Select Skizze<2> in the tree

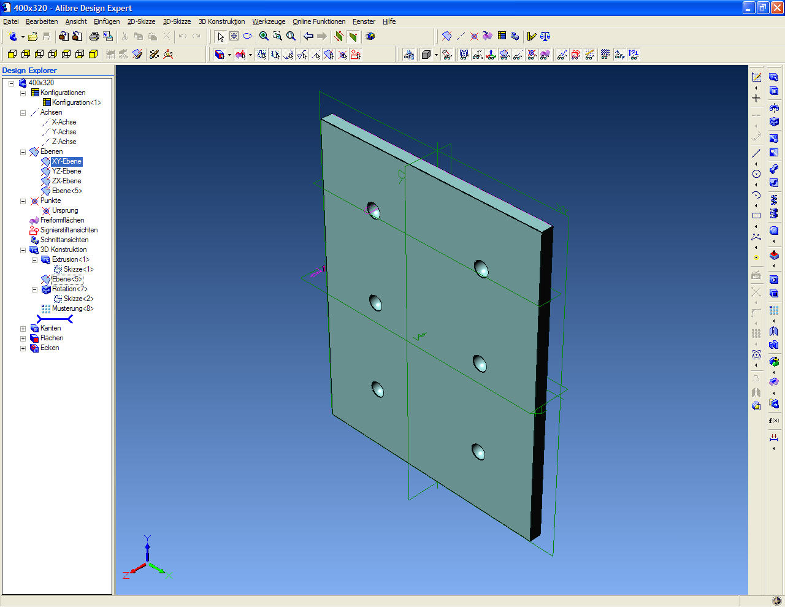pos(78,299)
